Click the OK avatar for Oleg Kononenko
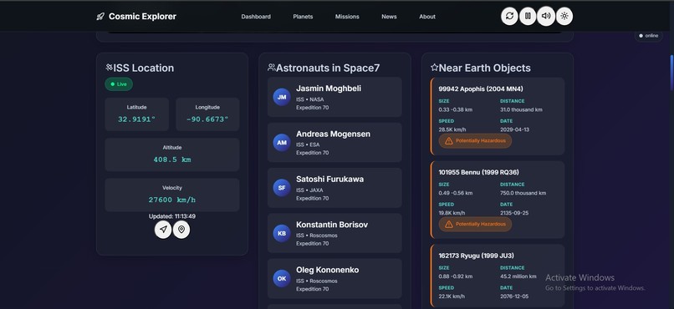This screenshot has width=674, height=309. coord(282,279)
